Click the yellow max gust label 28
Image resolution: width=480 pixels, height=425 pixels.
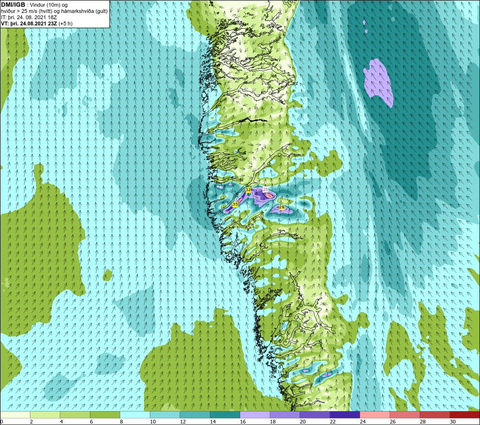point(282,207)
